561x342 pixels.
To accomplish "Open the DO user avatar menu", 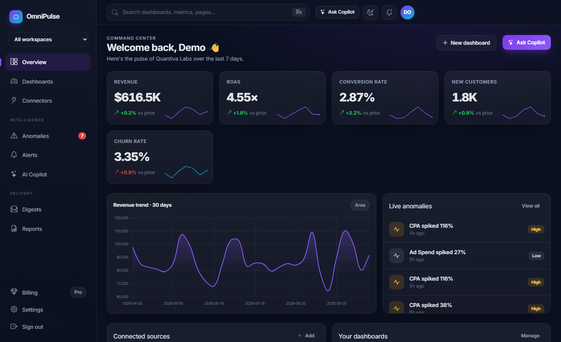I will [408, 12].
